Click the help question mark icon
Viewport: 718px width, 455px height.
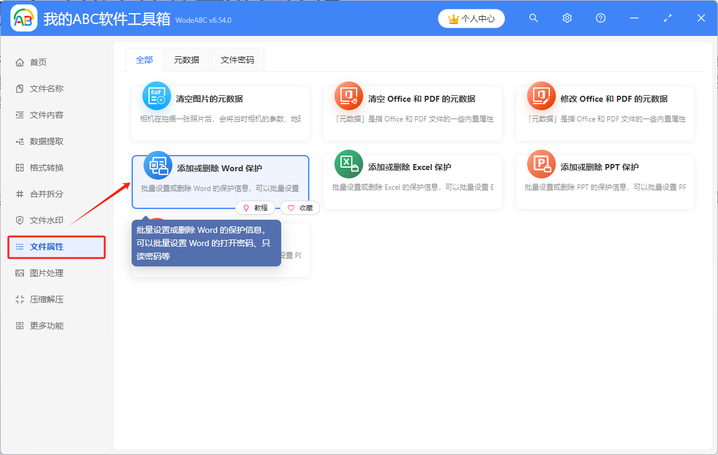(601, 19)
